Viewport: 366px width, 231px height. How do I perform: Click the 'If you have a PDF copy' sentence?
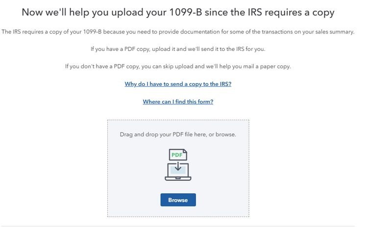click(178, 49)
